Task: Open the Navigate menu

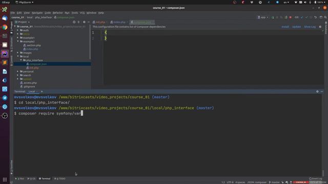Action: (37, 13)
